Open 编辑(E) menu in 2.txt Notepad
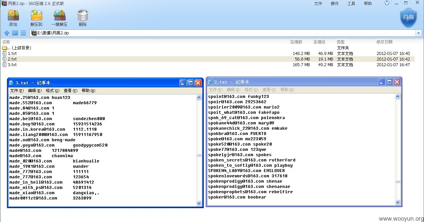This screenshot has height=222, width=424. click(x=233, y=90)
